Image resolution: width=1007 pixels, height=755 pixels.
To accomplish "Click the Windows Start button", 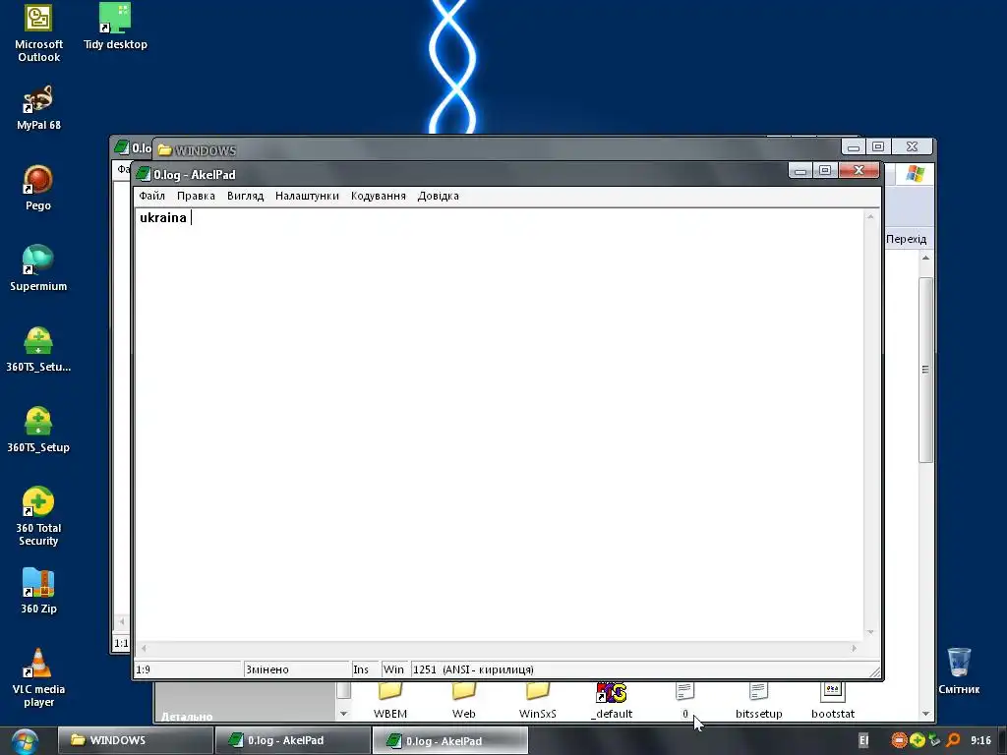I will point(25,741).
